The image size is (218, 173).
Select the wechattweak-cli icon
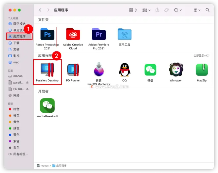tap(47, 105)
